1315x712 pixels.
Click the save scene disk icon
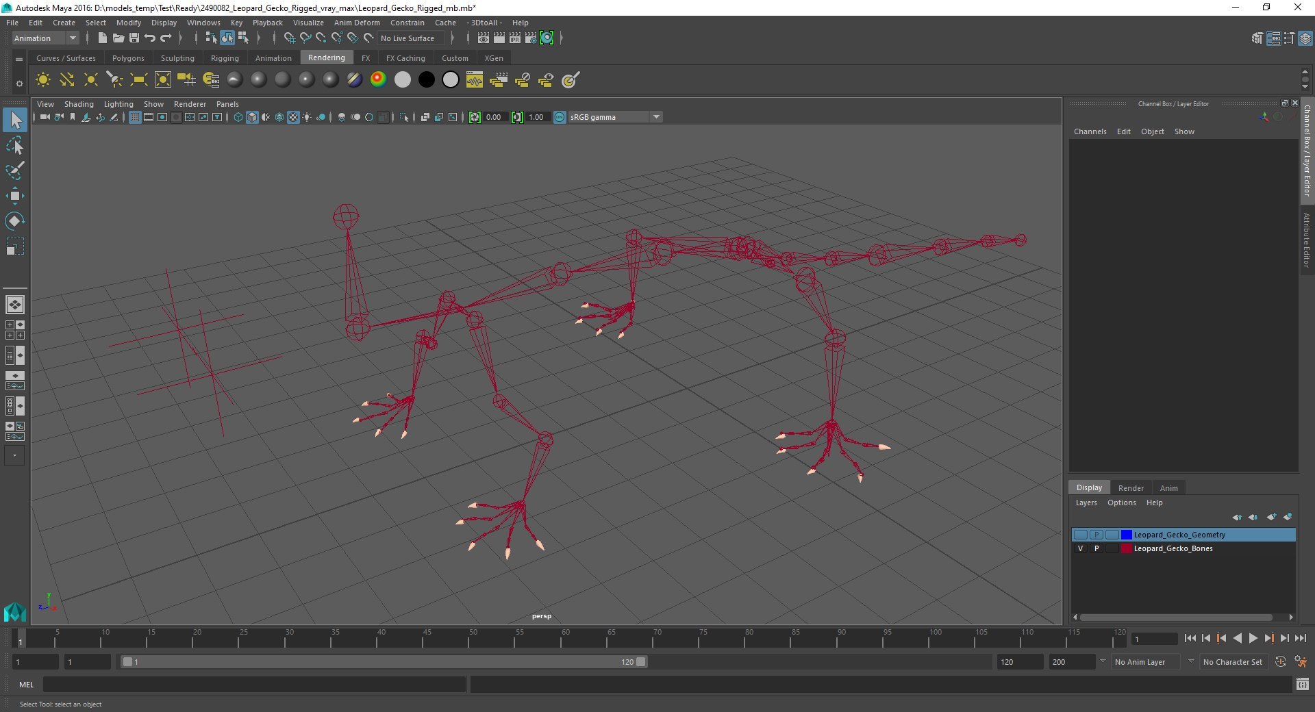click(134, 38)
